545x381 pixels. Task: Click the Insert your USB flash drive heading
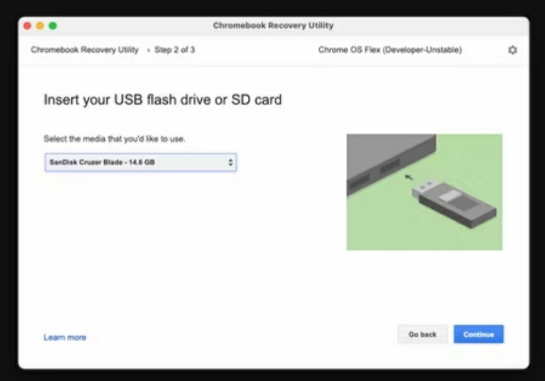click(163, 100)
